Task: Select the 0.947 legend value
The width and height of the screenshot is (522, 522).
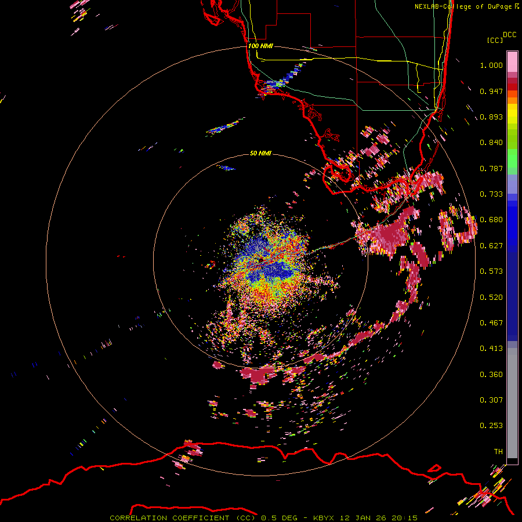Action: pyautogui.click(x=491, y=91)
